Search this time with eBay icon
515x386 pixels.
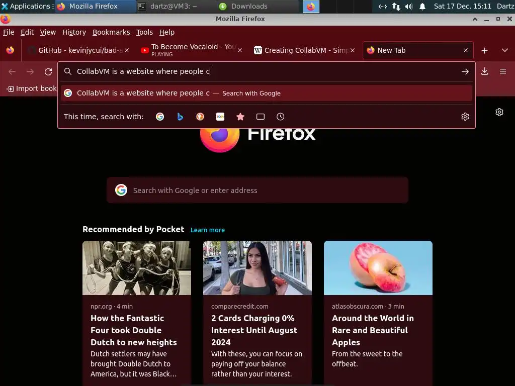coord(220,117)
